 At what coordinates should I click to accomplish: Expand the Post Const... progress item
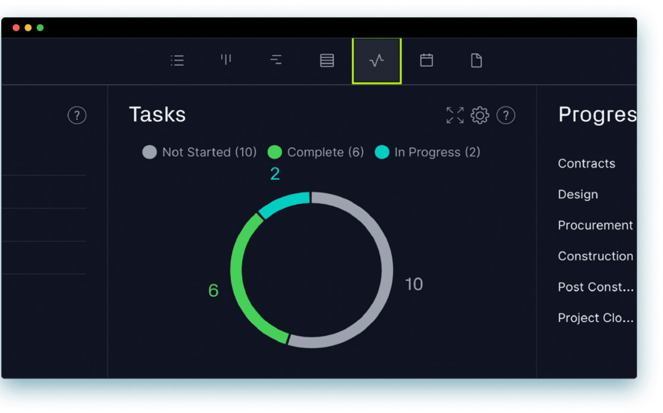[596, 287]
